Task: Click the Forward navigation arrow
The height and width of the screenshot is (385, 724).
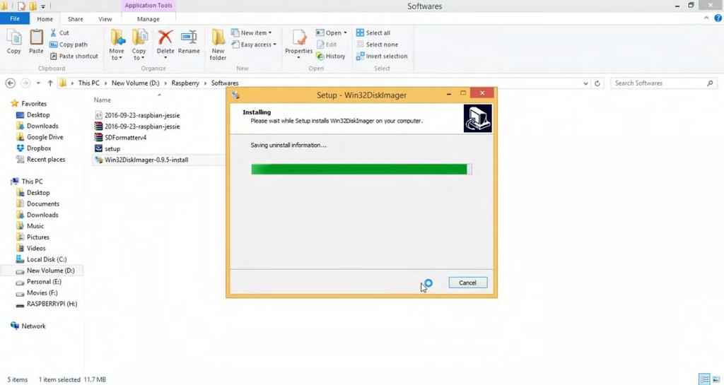Action: 25,83
